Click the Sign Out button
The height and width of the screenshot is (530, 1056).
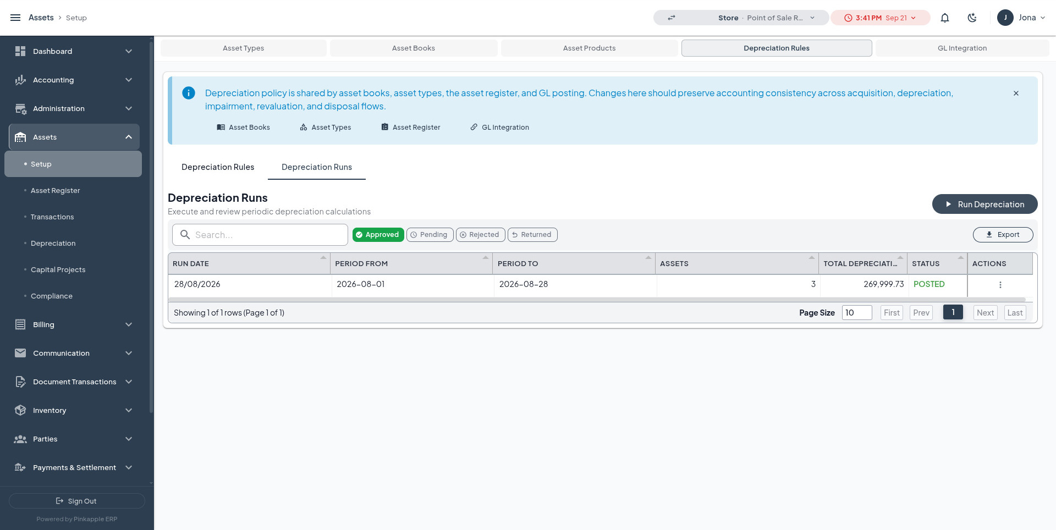pyautogui.click(x=77, y=501)
